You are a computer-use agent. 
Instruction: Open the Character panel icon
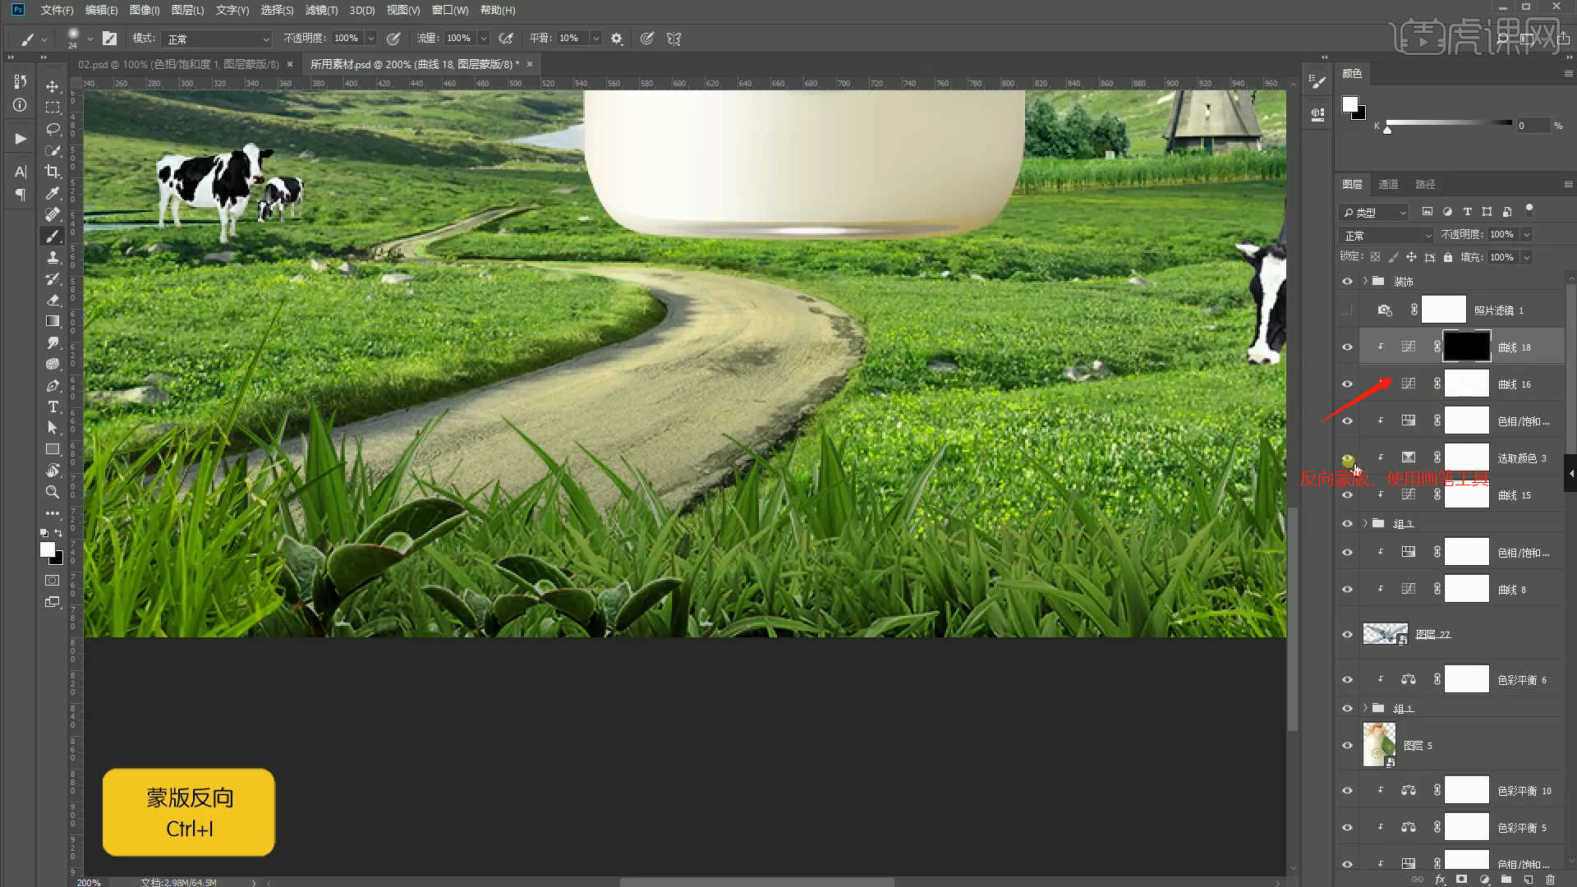[x=21, y=172]
